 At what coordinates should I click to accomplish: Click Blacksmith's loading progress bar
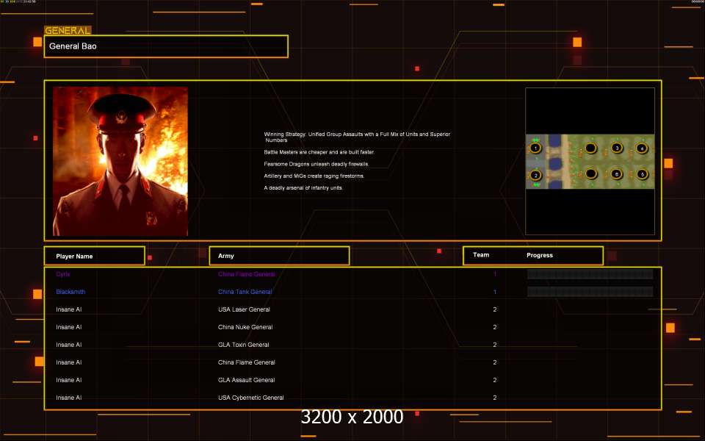click(590, 292)
